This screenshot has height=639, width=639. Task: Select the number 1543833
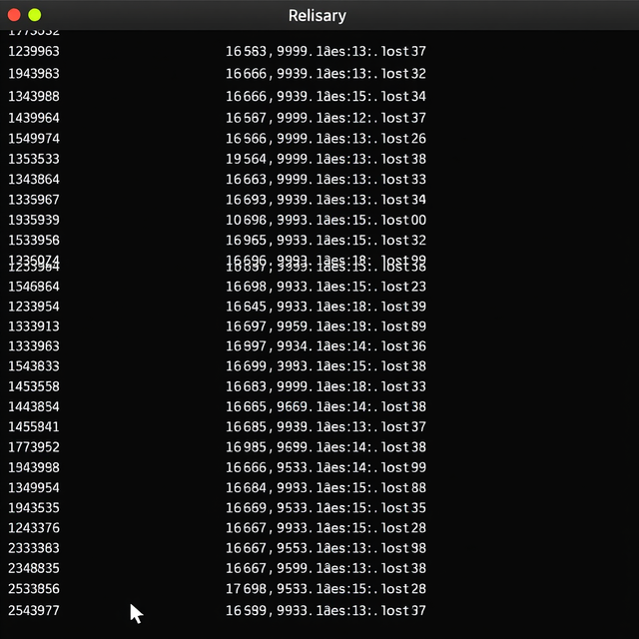(34, 366)
